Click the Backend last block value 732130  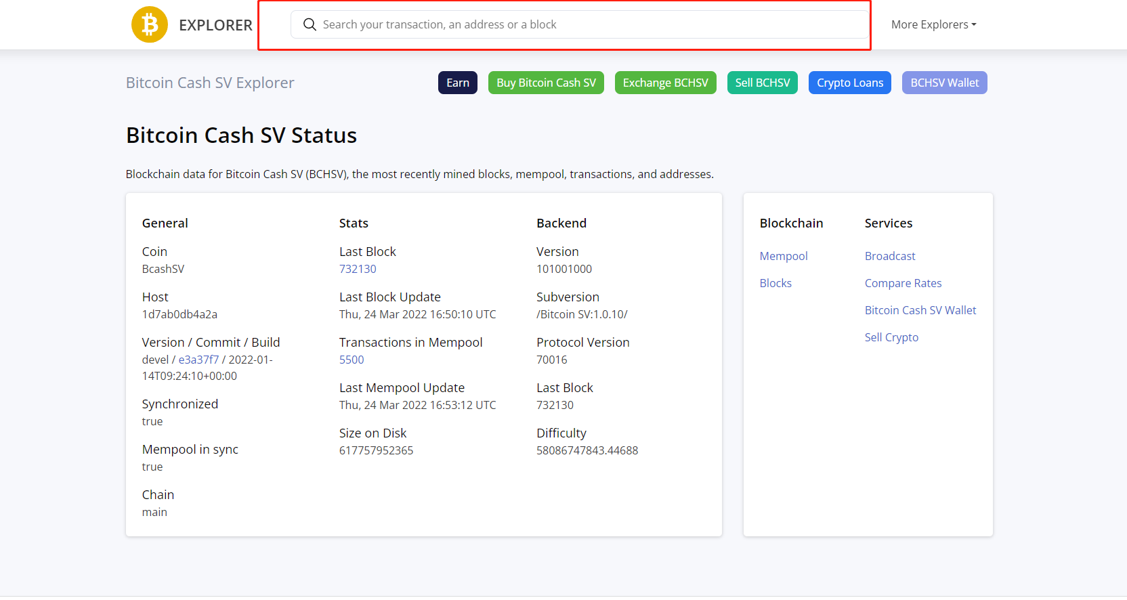point(555,405)
